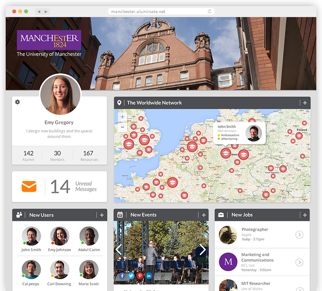Image resolution: width=322 pixels, height=291 pixels.
Task: Open the 167 Resources stat
Action: click(x=89, y=156)
